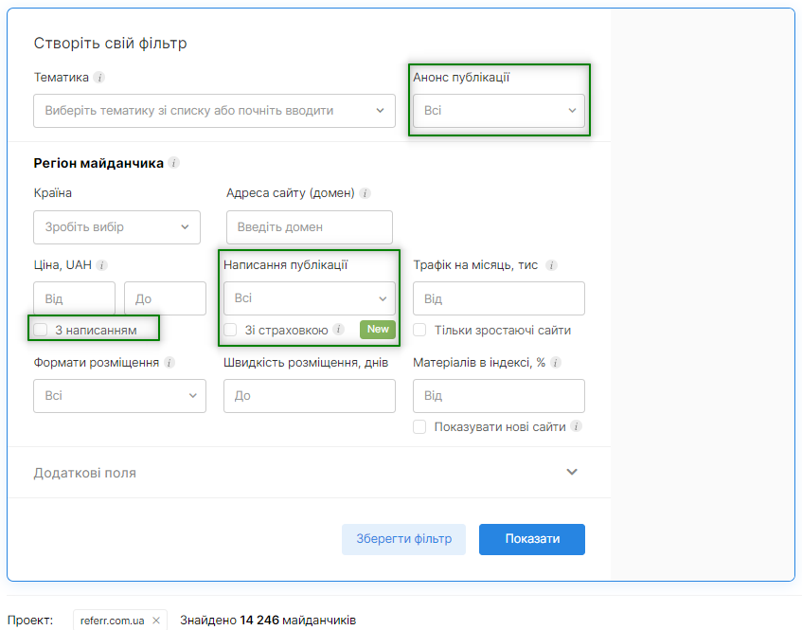This screenshot has height=630, width=802.
Task: Open the Написання публікації dropdown
Action: click(x=309, y=298)
